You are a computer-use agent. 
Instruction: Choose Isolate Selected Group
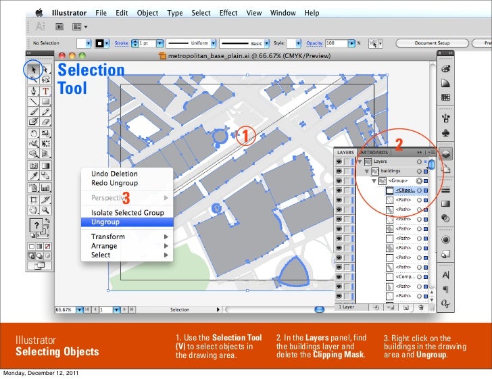(127, 213)
